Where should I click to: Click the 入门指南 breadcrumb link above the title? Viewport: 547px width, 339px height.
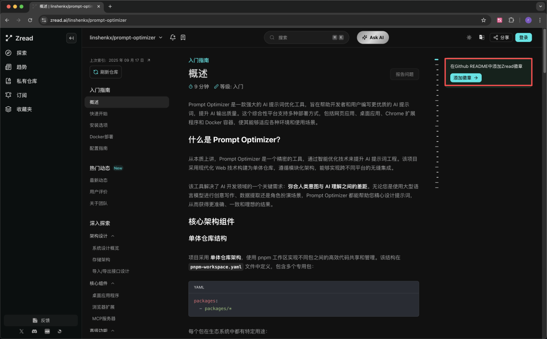[x=199, y=60]
